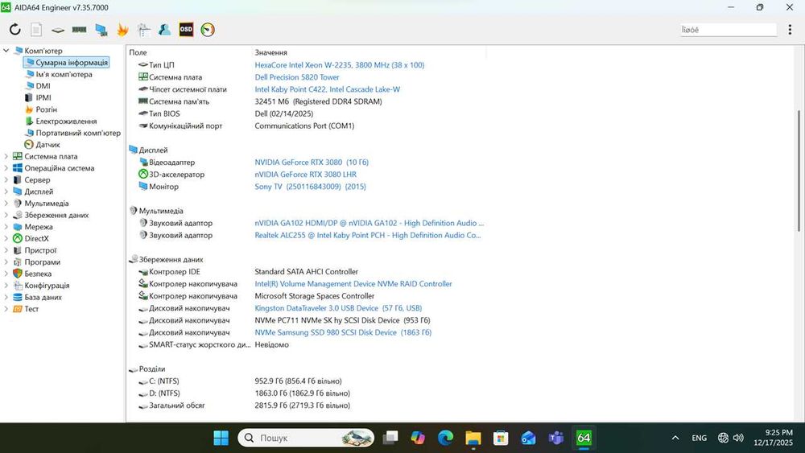Click the vertical scrollbar thumb
This screenshot has width=805, height=453.
pyautogui.click(x=799, y=171)
